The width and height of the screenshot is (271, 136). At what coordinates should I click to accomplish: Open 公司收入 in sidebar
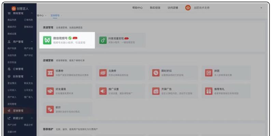(12, 90)
